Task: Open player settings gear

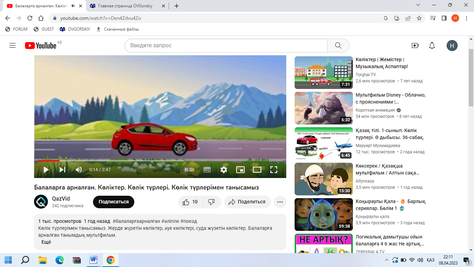Action: tap(224, 170)
